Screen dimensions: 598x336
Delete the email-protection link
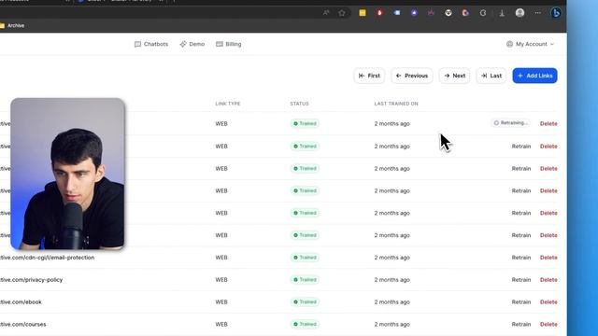tap(548, 258)
